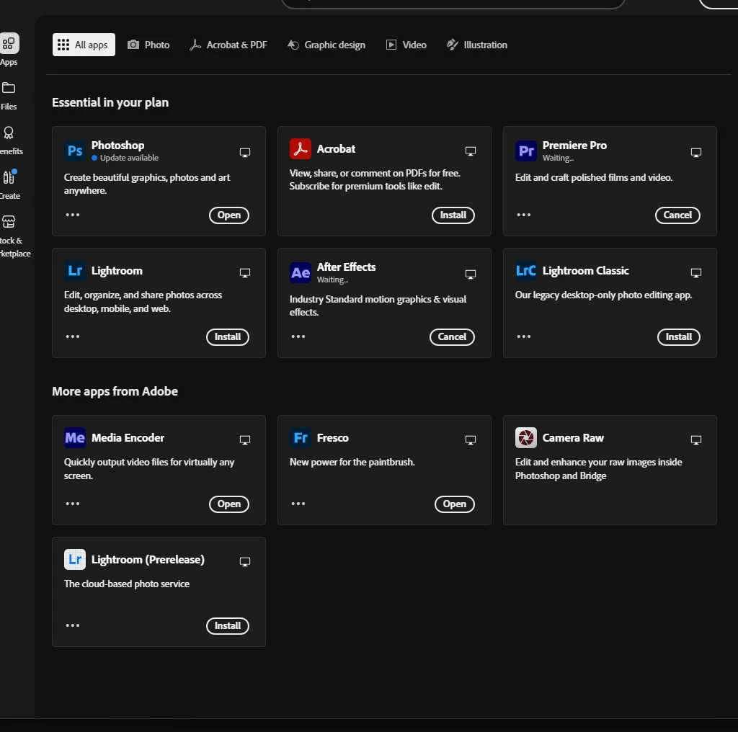
Task: Click desktop monitor icon on Camera Raw card
Action: pyautogui.click(x=695, y=440)
